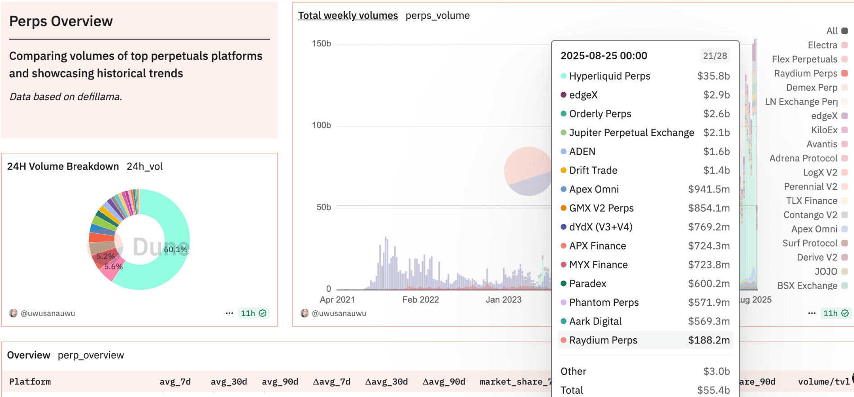Viewport: 854px width, 397px height.
Task: Toggle the All series legend marker
Action: coord(845,31)
